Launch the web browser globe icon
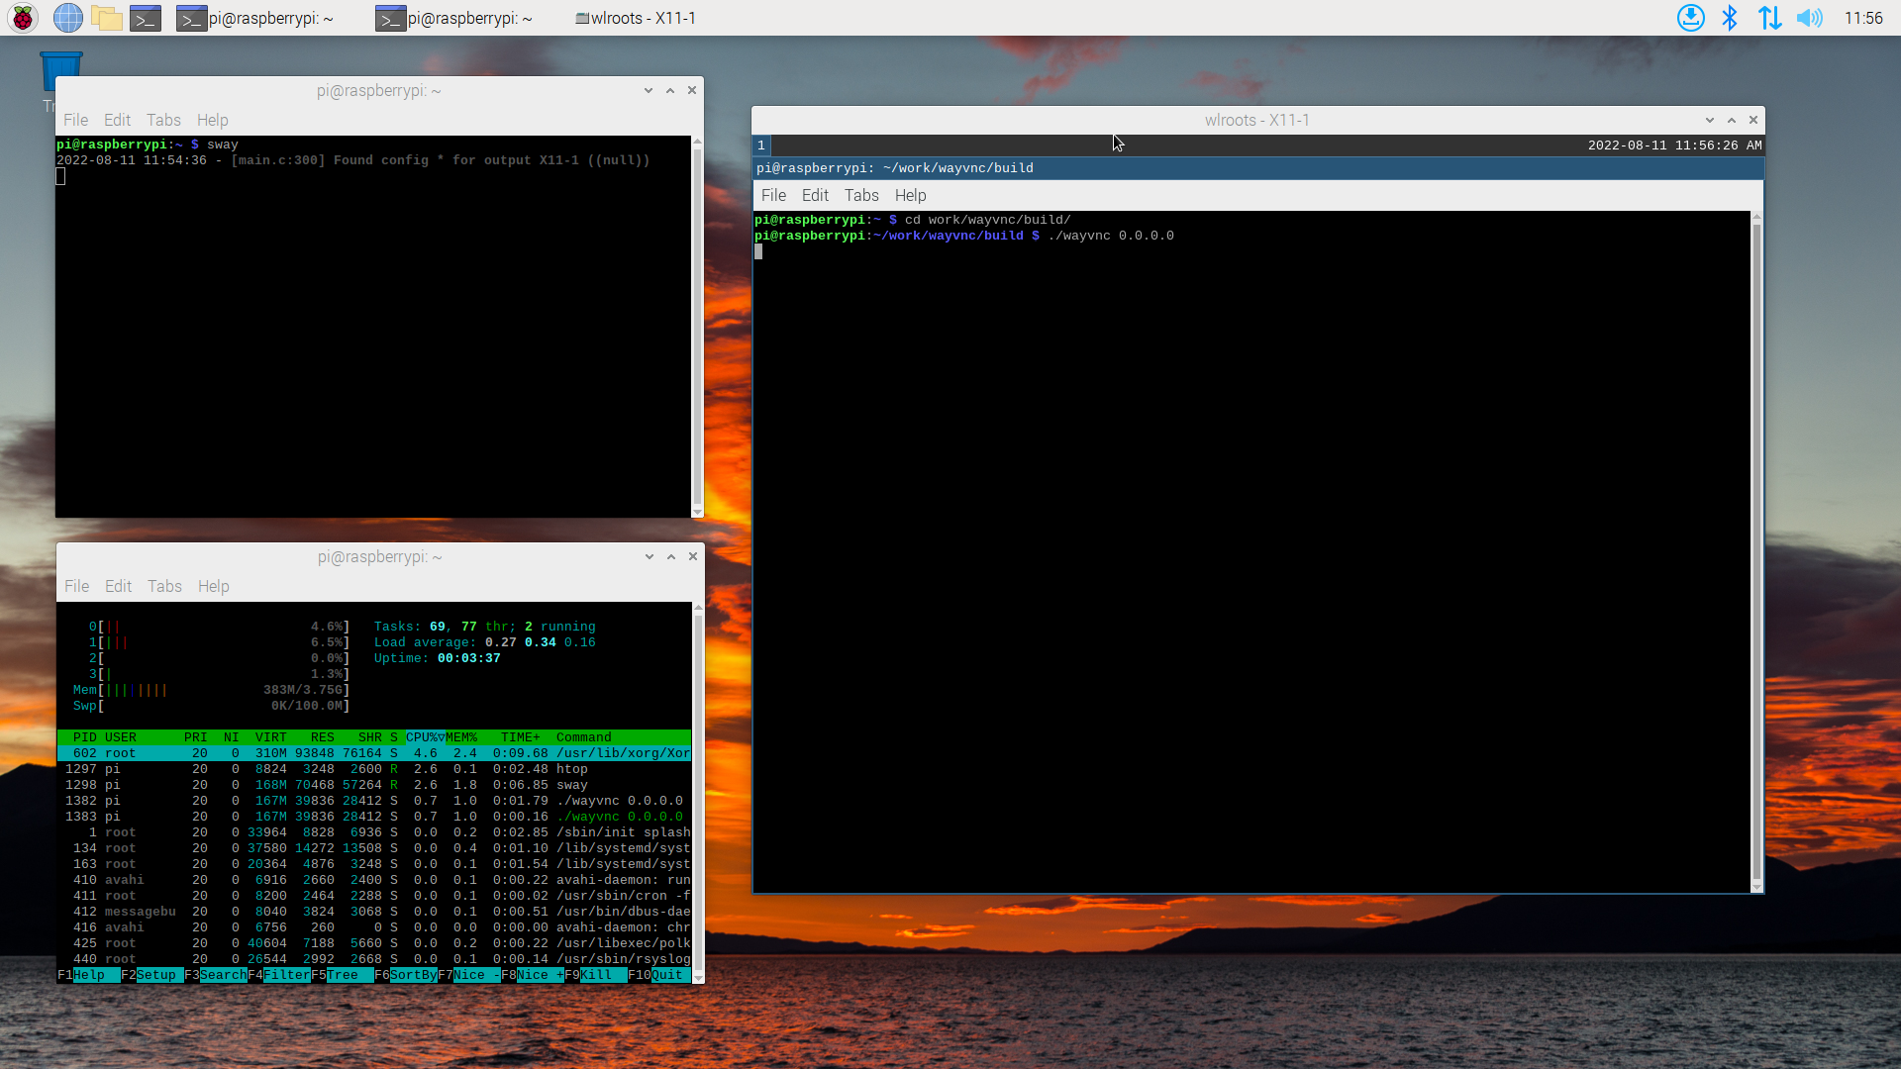1901x1069 pixels. (67, 18)
